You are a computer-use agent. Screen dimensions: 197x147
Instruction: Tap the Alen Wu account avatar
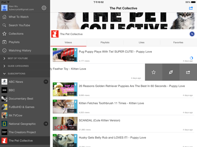point(5,8)
